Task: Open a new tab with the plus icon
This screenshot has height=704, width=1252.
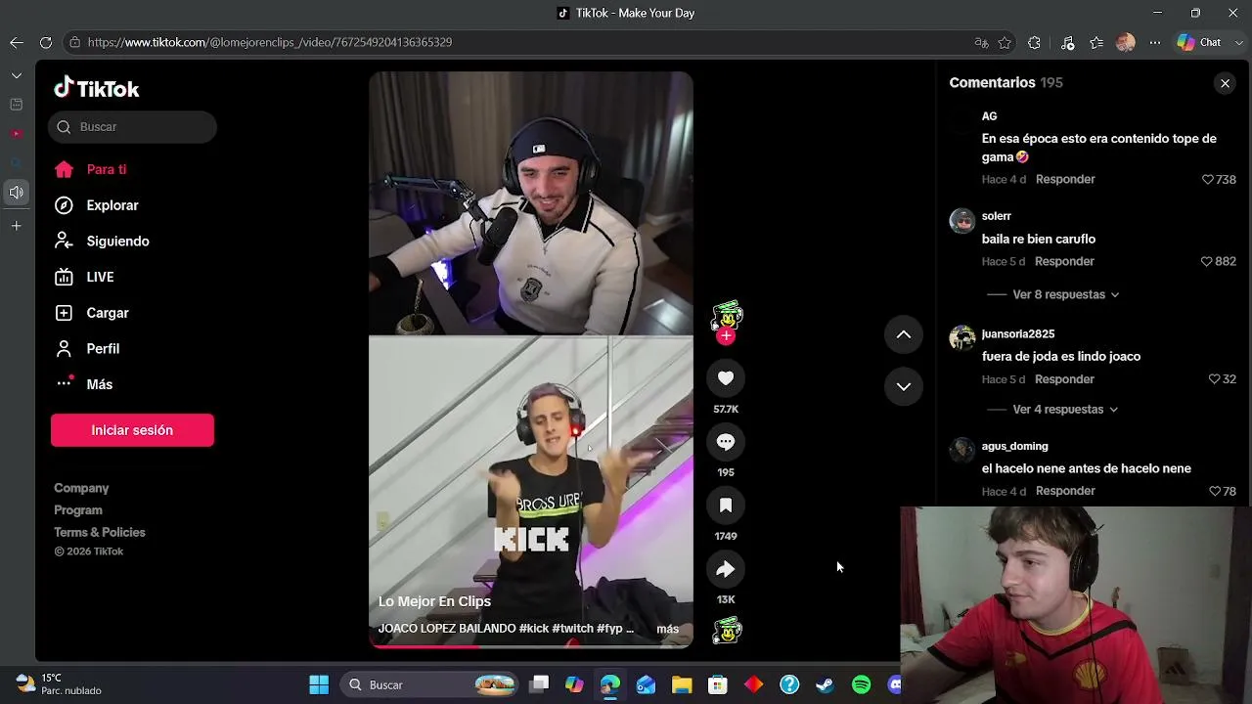Action: click(17, 226)
